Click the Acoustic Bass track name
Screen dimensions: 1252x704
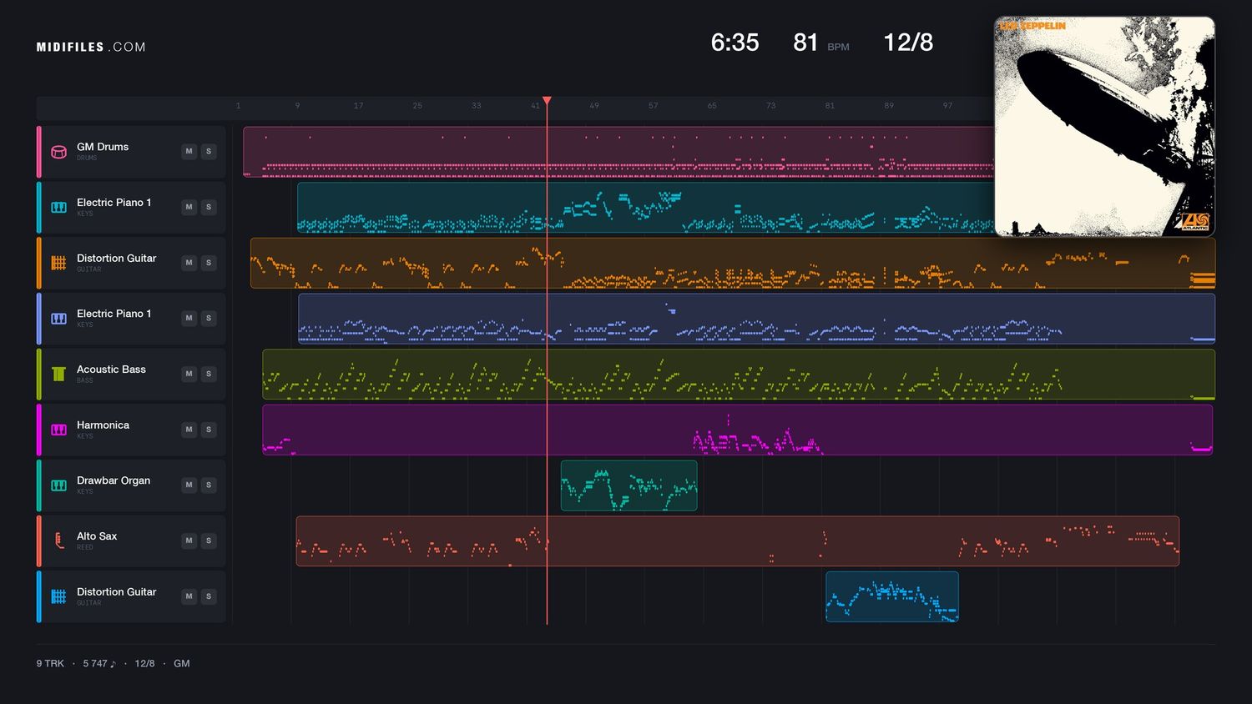pyautogui.click(x=111, y=370)
